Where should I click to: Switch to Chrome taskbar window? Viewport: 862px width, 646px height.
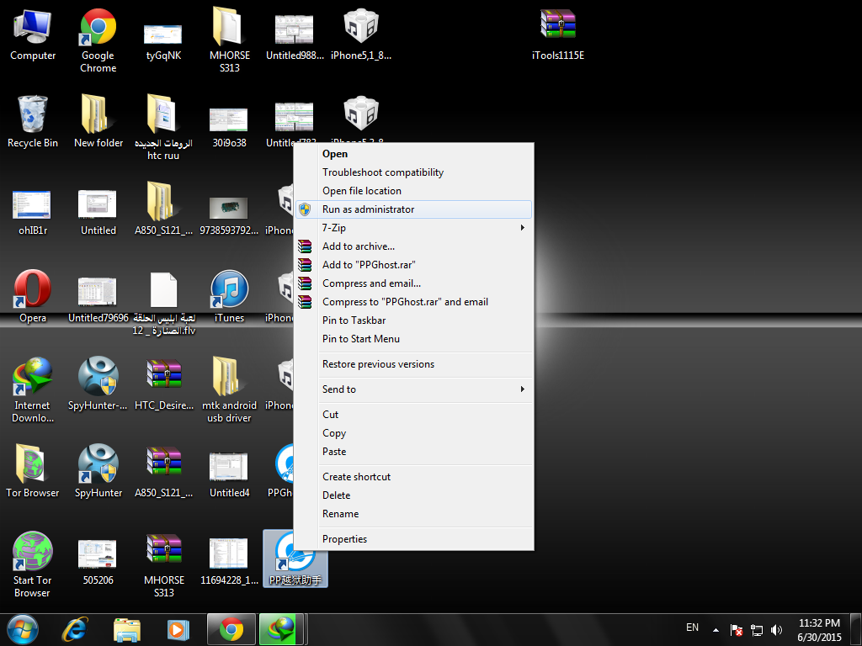[x=231, y=629]
